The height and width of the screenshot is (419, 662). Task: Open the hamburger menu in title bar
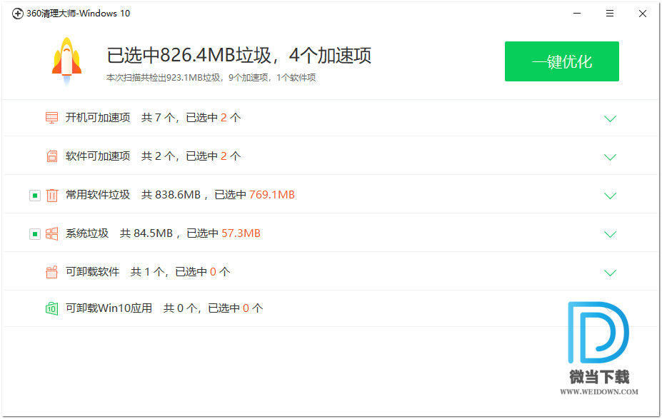click(x=610, y=14)
